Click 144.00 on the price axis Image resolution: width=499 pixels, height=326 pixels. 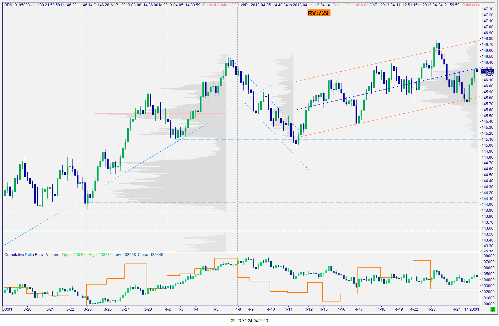pos(487,204)
